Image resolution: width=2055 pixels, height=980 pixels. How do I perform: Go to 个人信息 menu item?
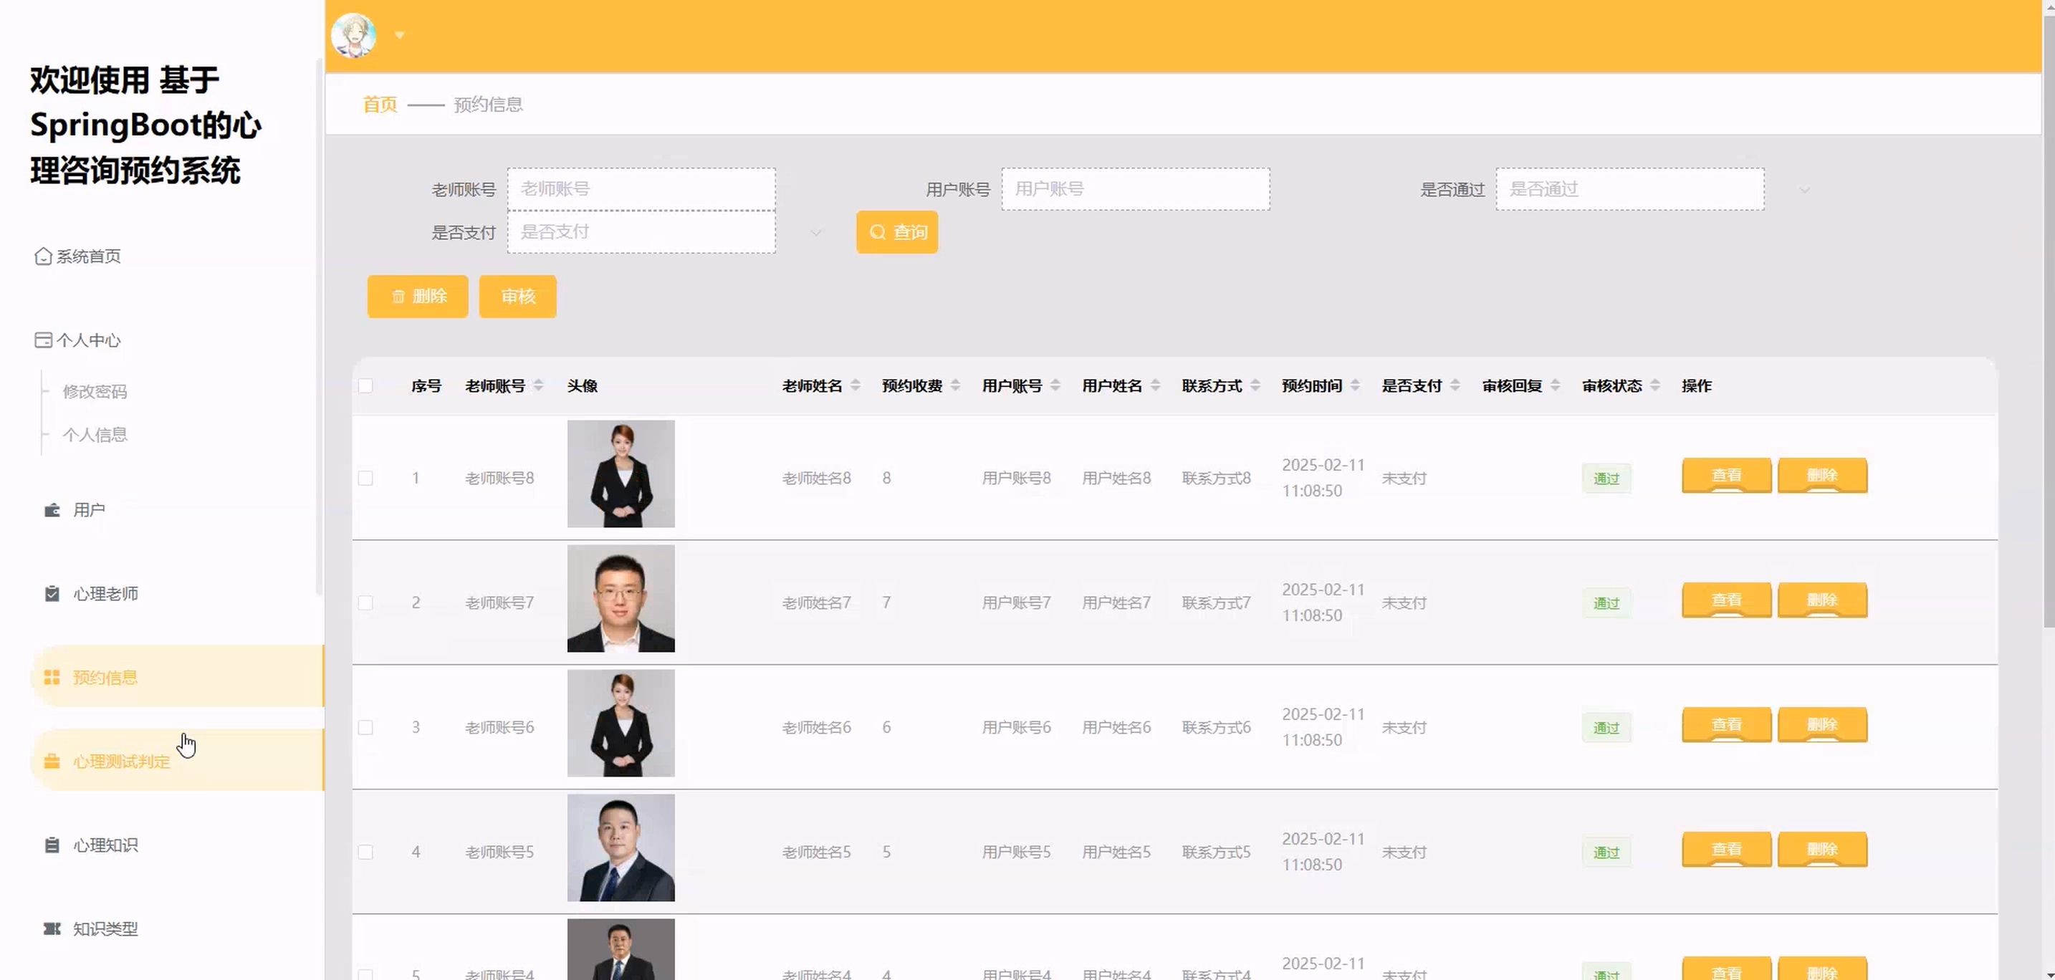(x=95, y=435)
